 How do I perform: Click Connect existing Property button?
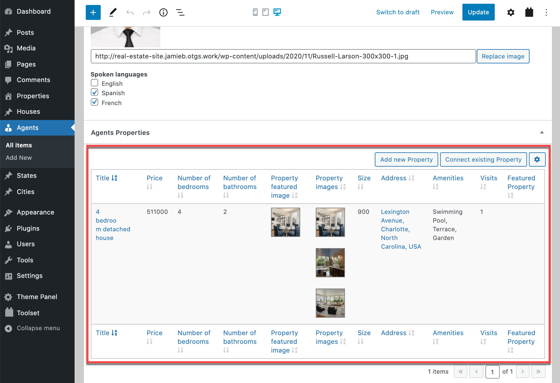click(483, 159)
